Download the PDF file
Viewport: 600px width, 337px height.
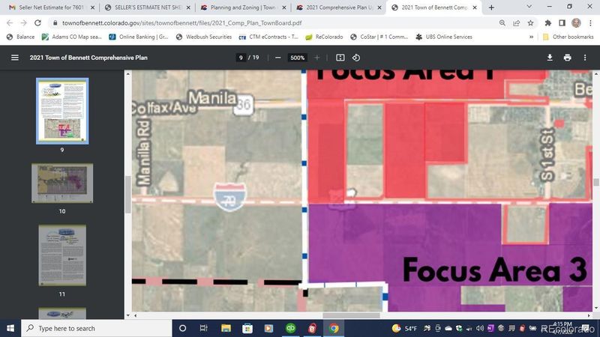click(x=550, y=58)
